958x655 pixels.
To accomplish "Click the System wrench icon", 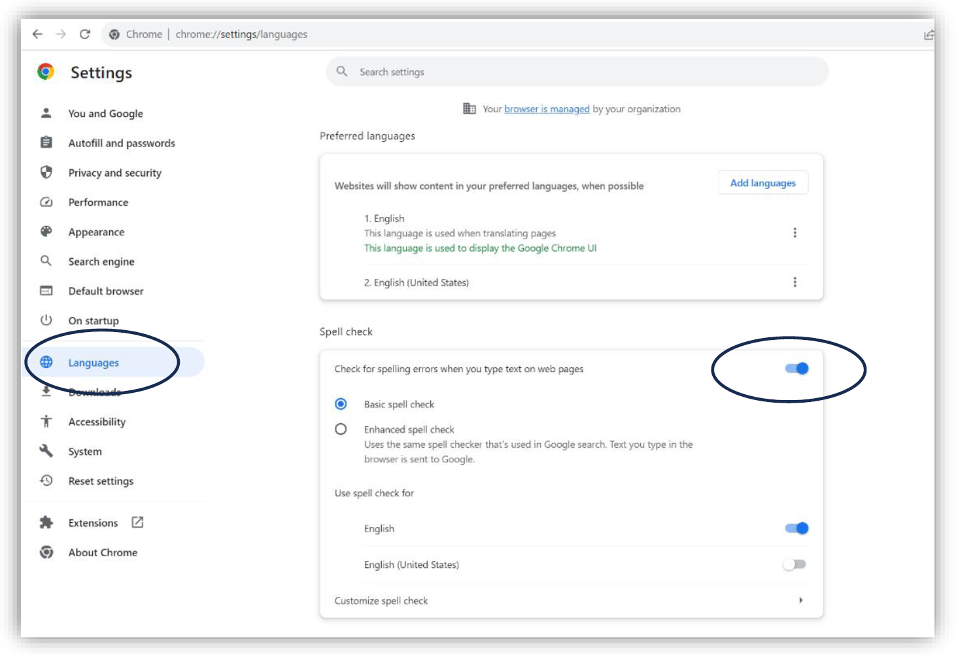I will coord(46,450).
